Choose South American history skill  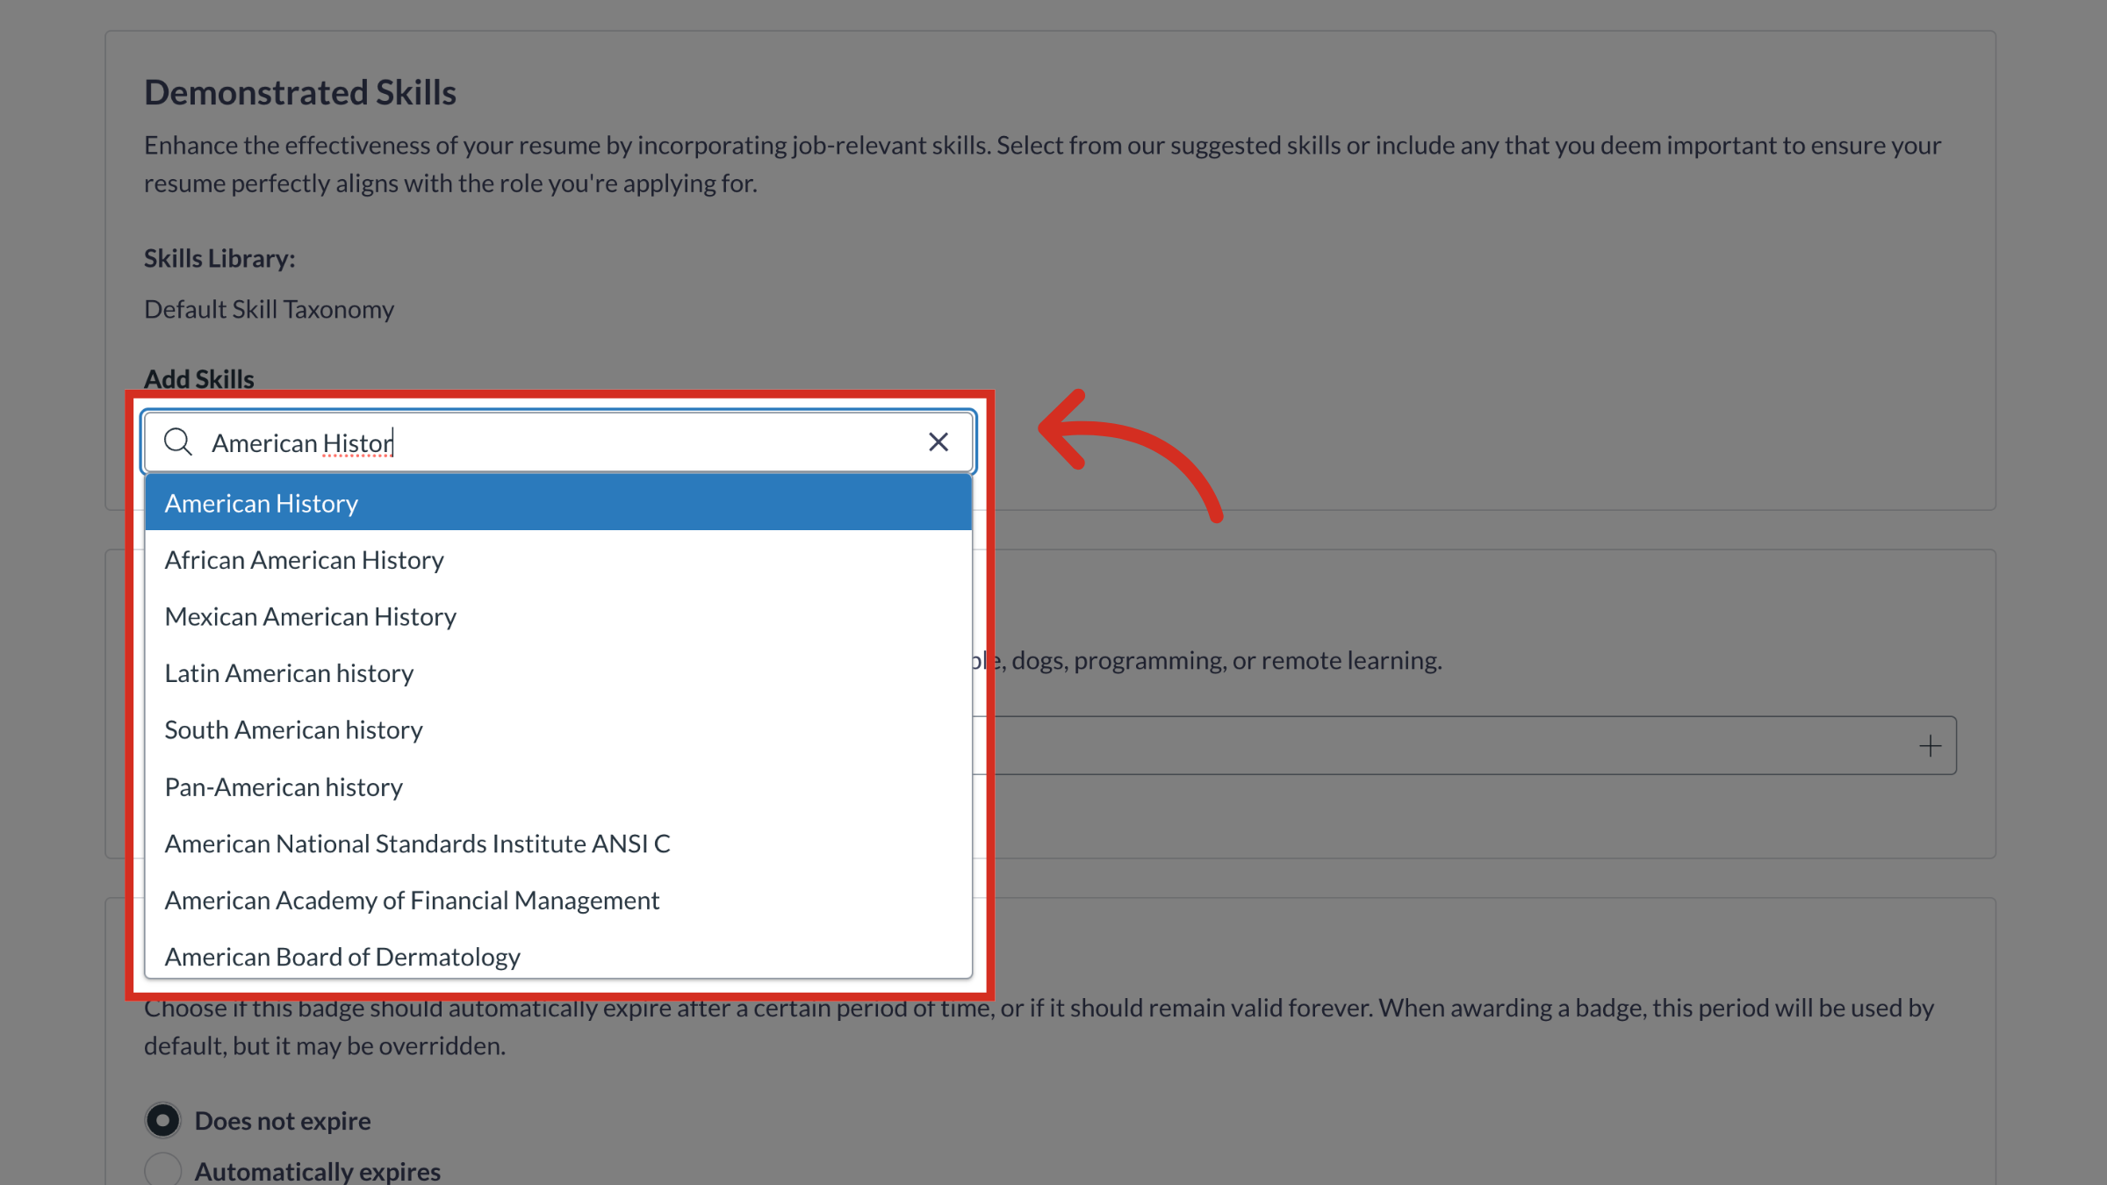tap(293, 729)
